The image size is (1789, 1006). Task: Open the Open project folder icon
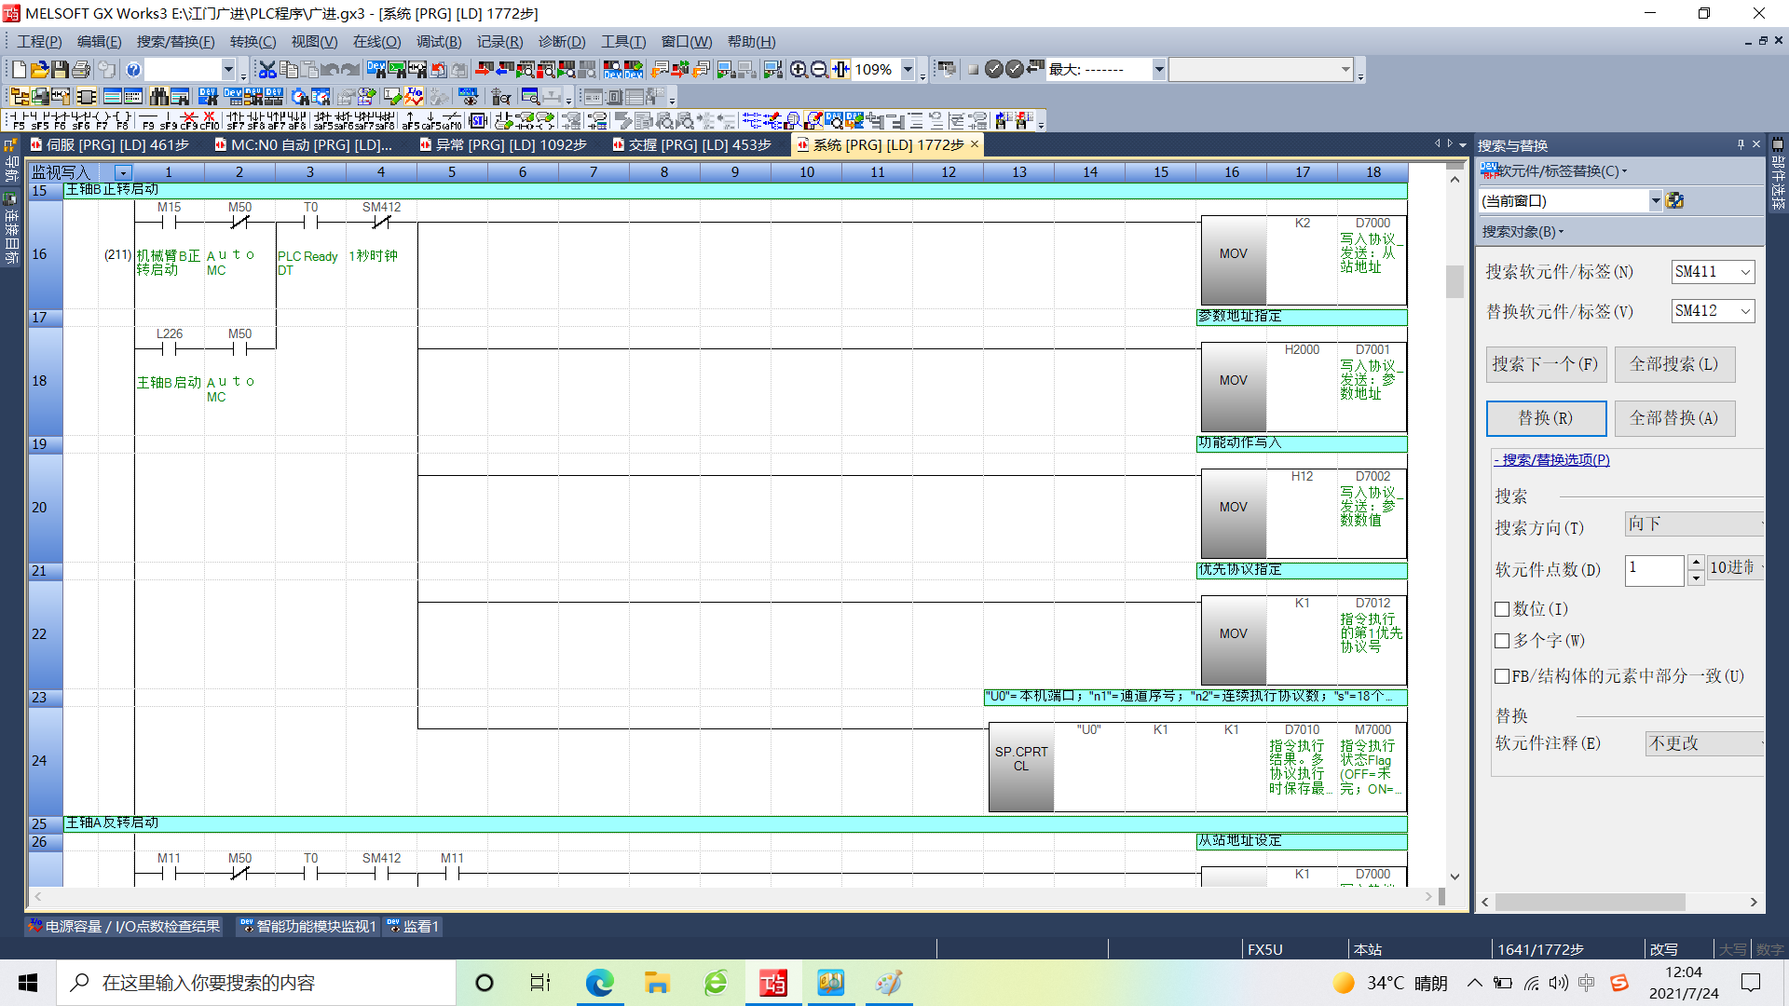pyautogui.click(x=39, y=69)
